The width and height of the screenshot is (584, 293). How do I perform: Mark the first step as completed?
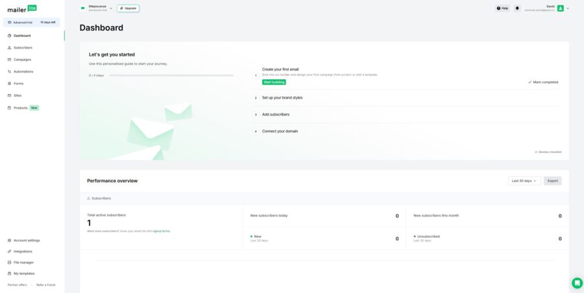[543, 82]
